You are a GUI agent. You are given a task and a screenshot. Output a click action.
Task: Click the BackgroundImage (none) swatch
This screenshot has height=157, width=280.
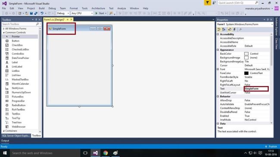pyautogui.click(x=246, y=58)
